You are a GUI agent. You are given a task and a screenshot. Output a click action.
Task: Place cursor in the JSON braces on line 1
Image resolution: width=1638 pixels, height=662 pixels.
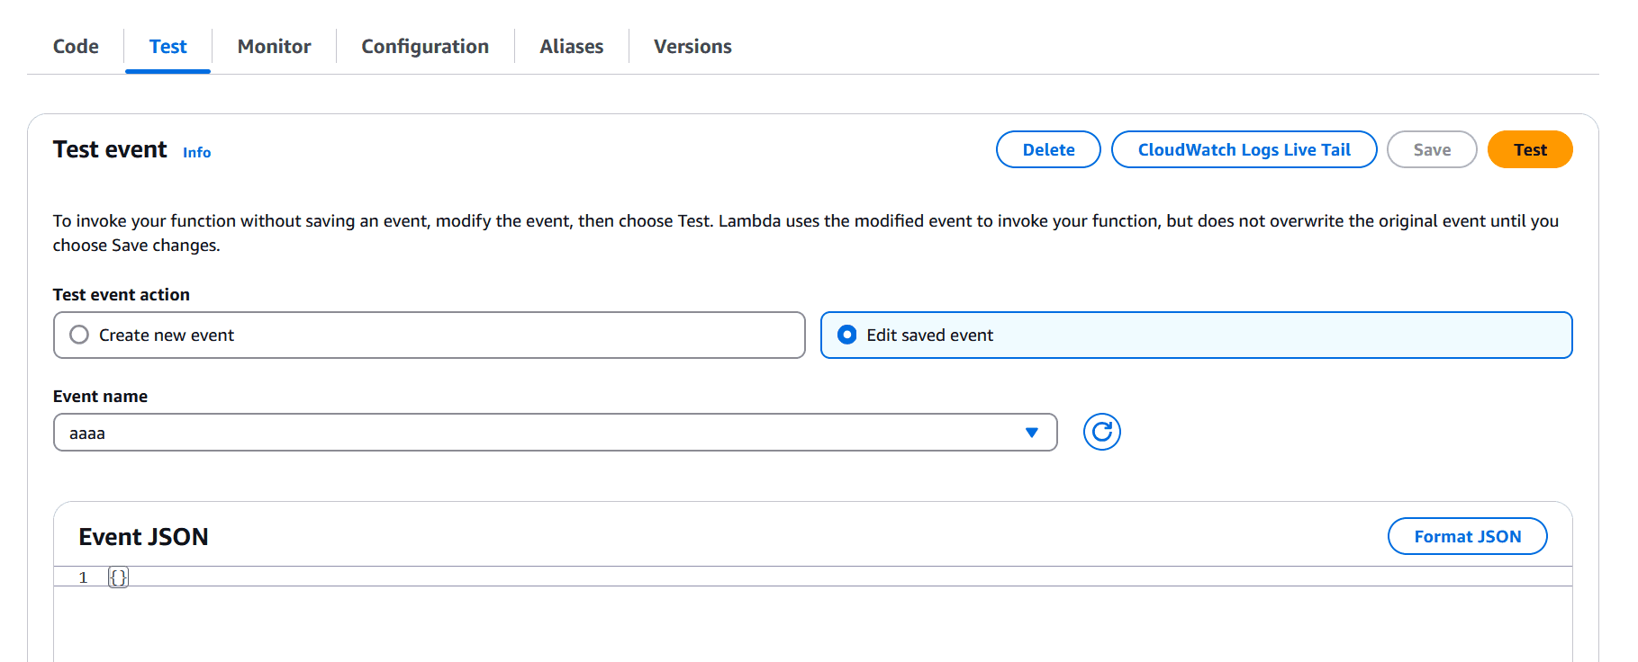[119, 577]
